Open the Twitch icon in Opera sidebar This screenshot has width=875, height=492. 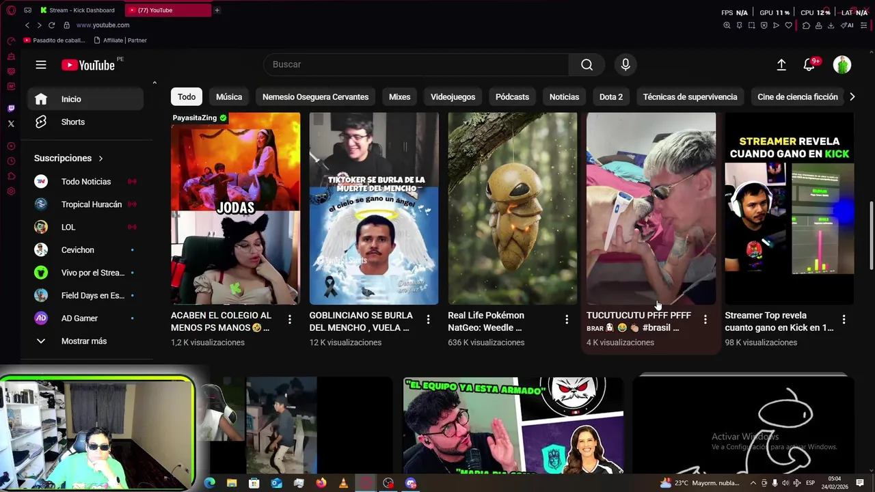pos(10,109)
